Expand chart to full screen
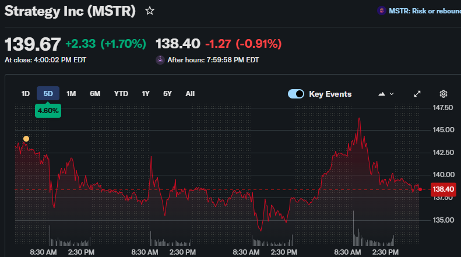The height and width of the screenshot is (257, 461). pyautogui.click(x=417, y=94)
